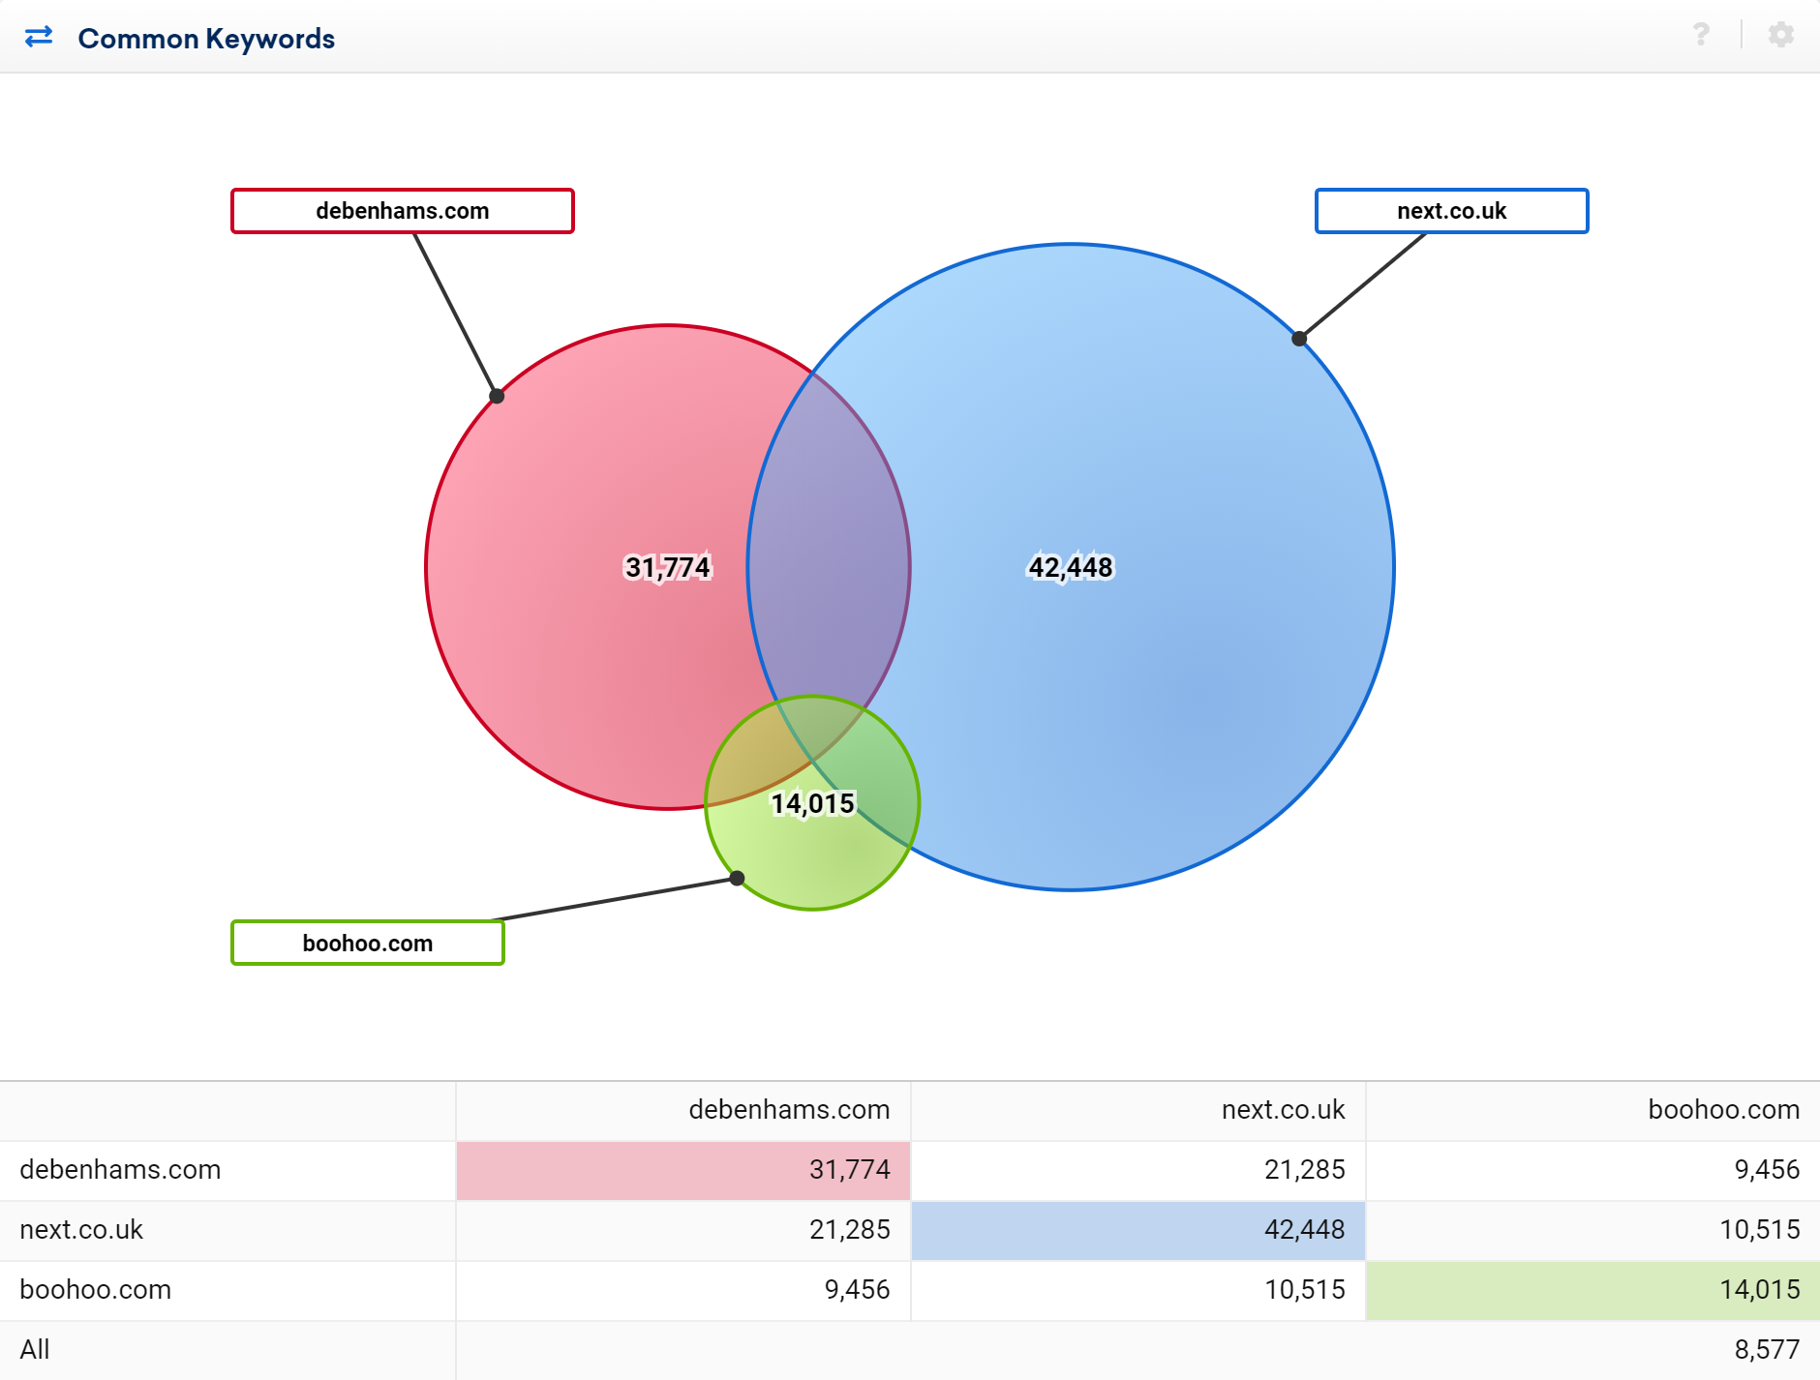Click the boohoo.com column header
The height and width of the screenshot is (1380, 1820).
[1723, 1110]
